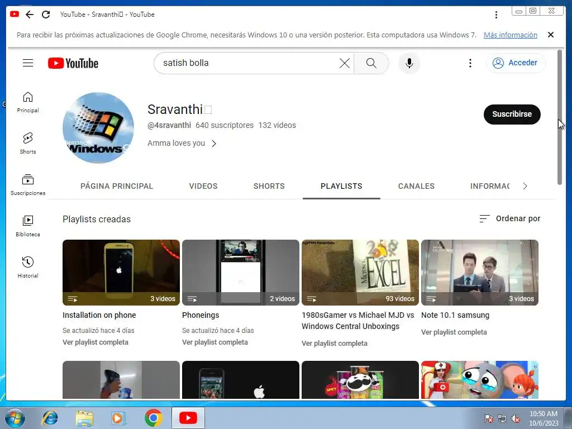Switch to SHORTS tab

269,186
